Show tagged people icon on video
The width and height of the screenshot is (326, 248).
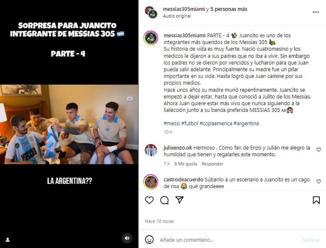click(x=8, y=240)
